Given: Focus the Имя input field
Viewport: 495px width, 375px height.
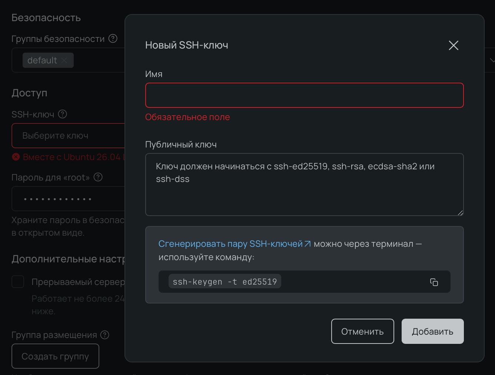Looking at the screenshot, I should click(x=304, y=95).
